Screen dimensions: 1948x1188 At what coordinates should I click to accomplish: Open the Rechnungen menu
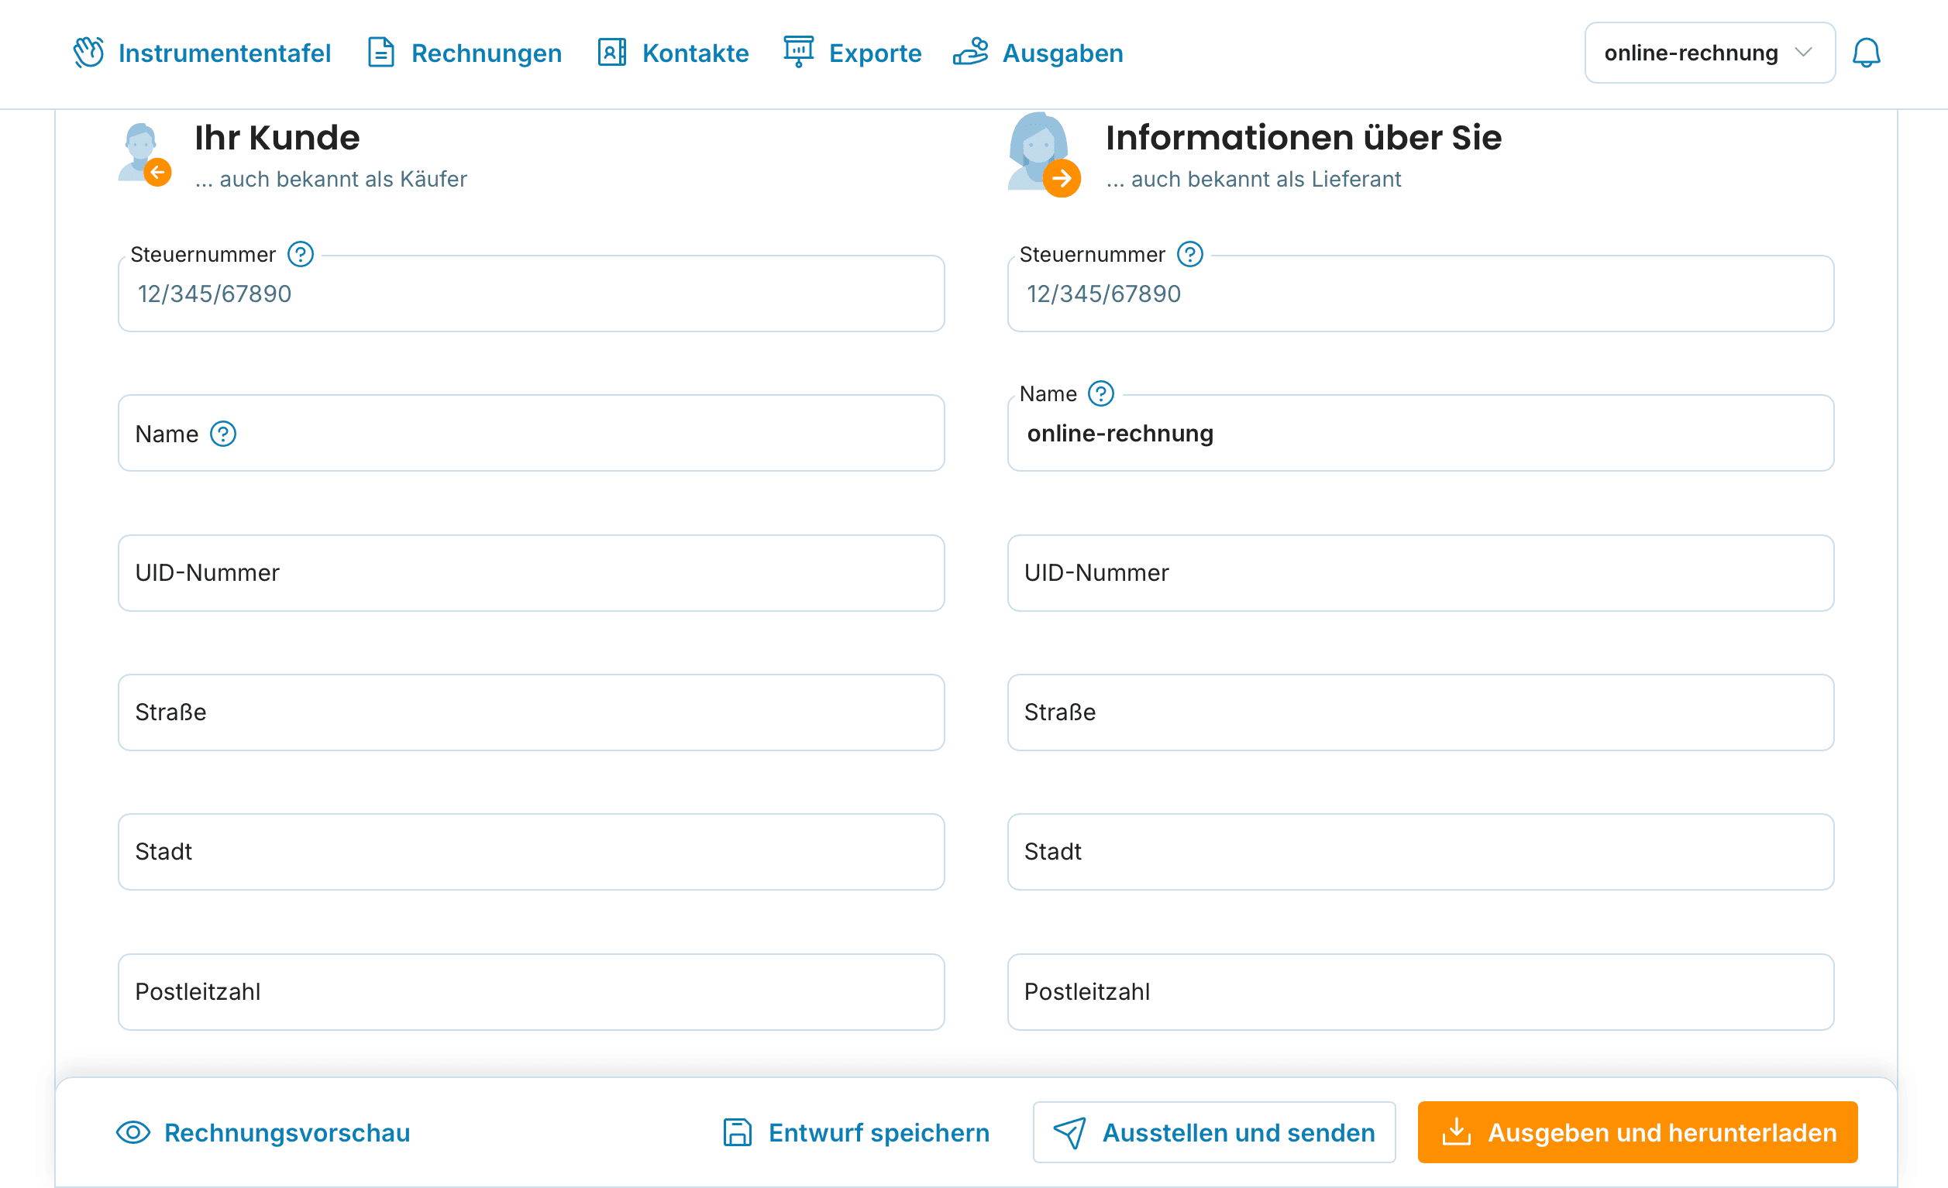point(465,53)
